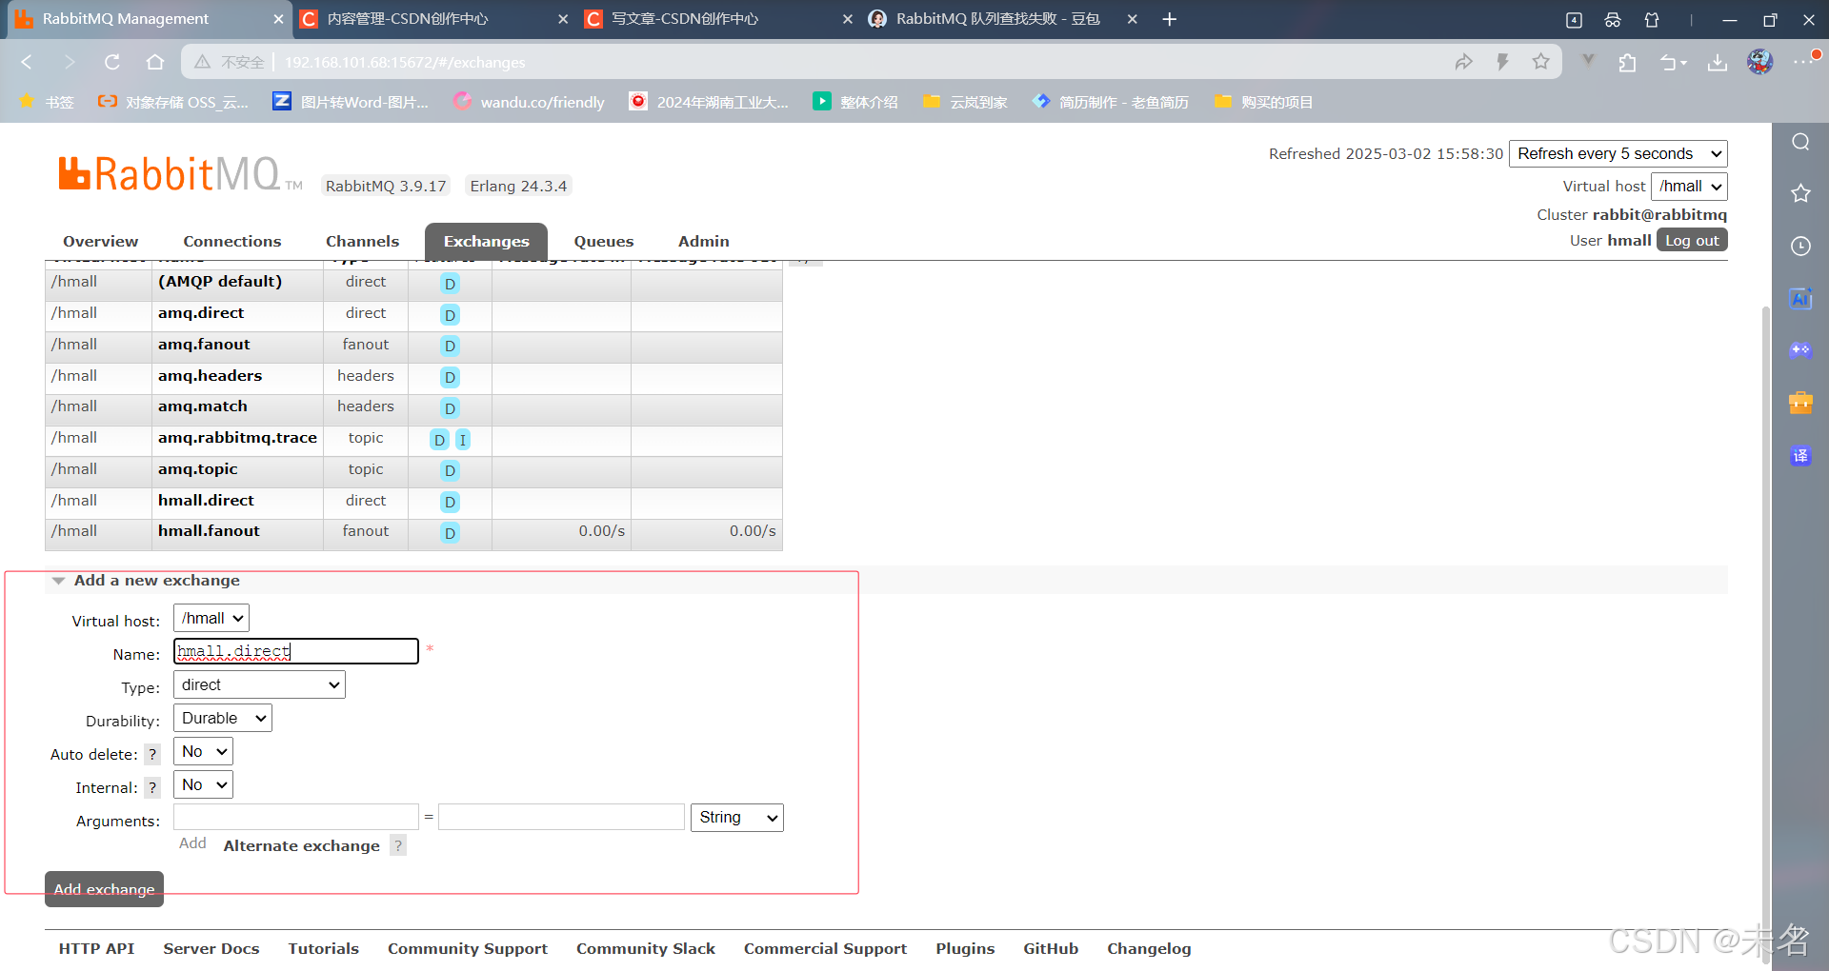The width and height of the screenshot is (1829, 971).
Task: Open the sidebar favorites star icon
Action: coord(1800,193)
